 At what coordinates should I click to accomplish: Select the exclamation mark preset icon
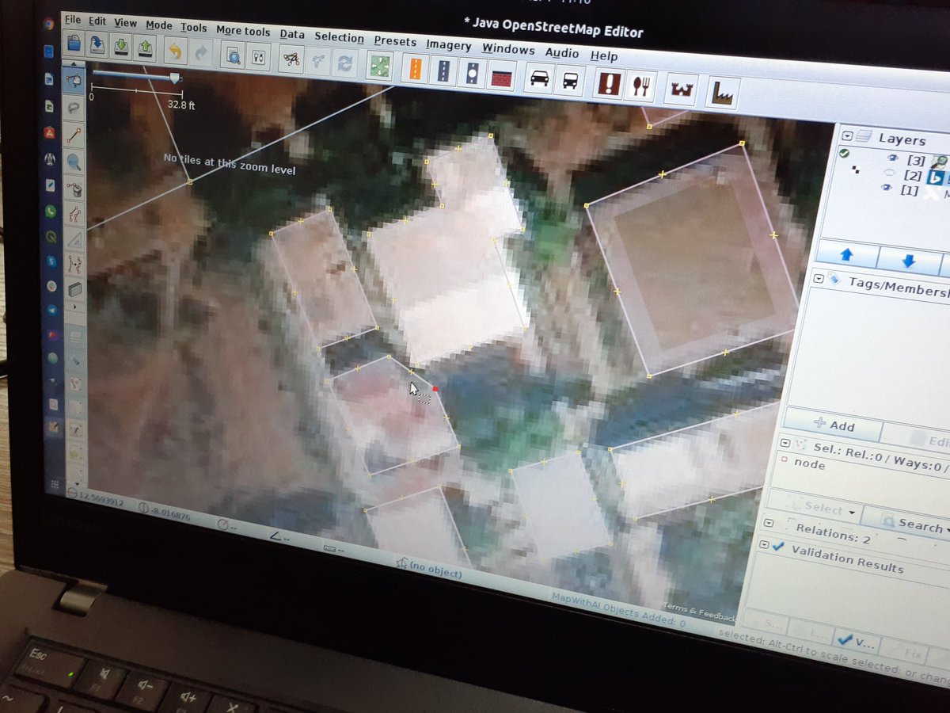[608, 83]
